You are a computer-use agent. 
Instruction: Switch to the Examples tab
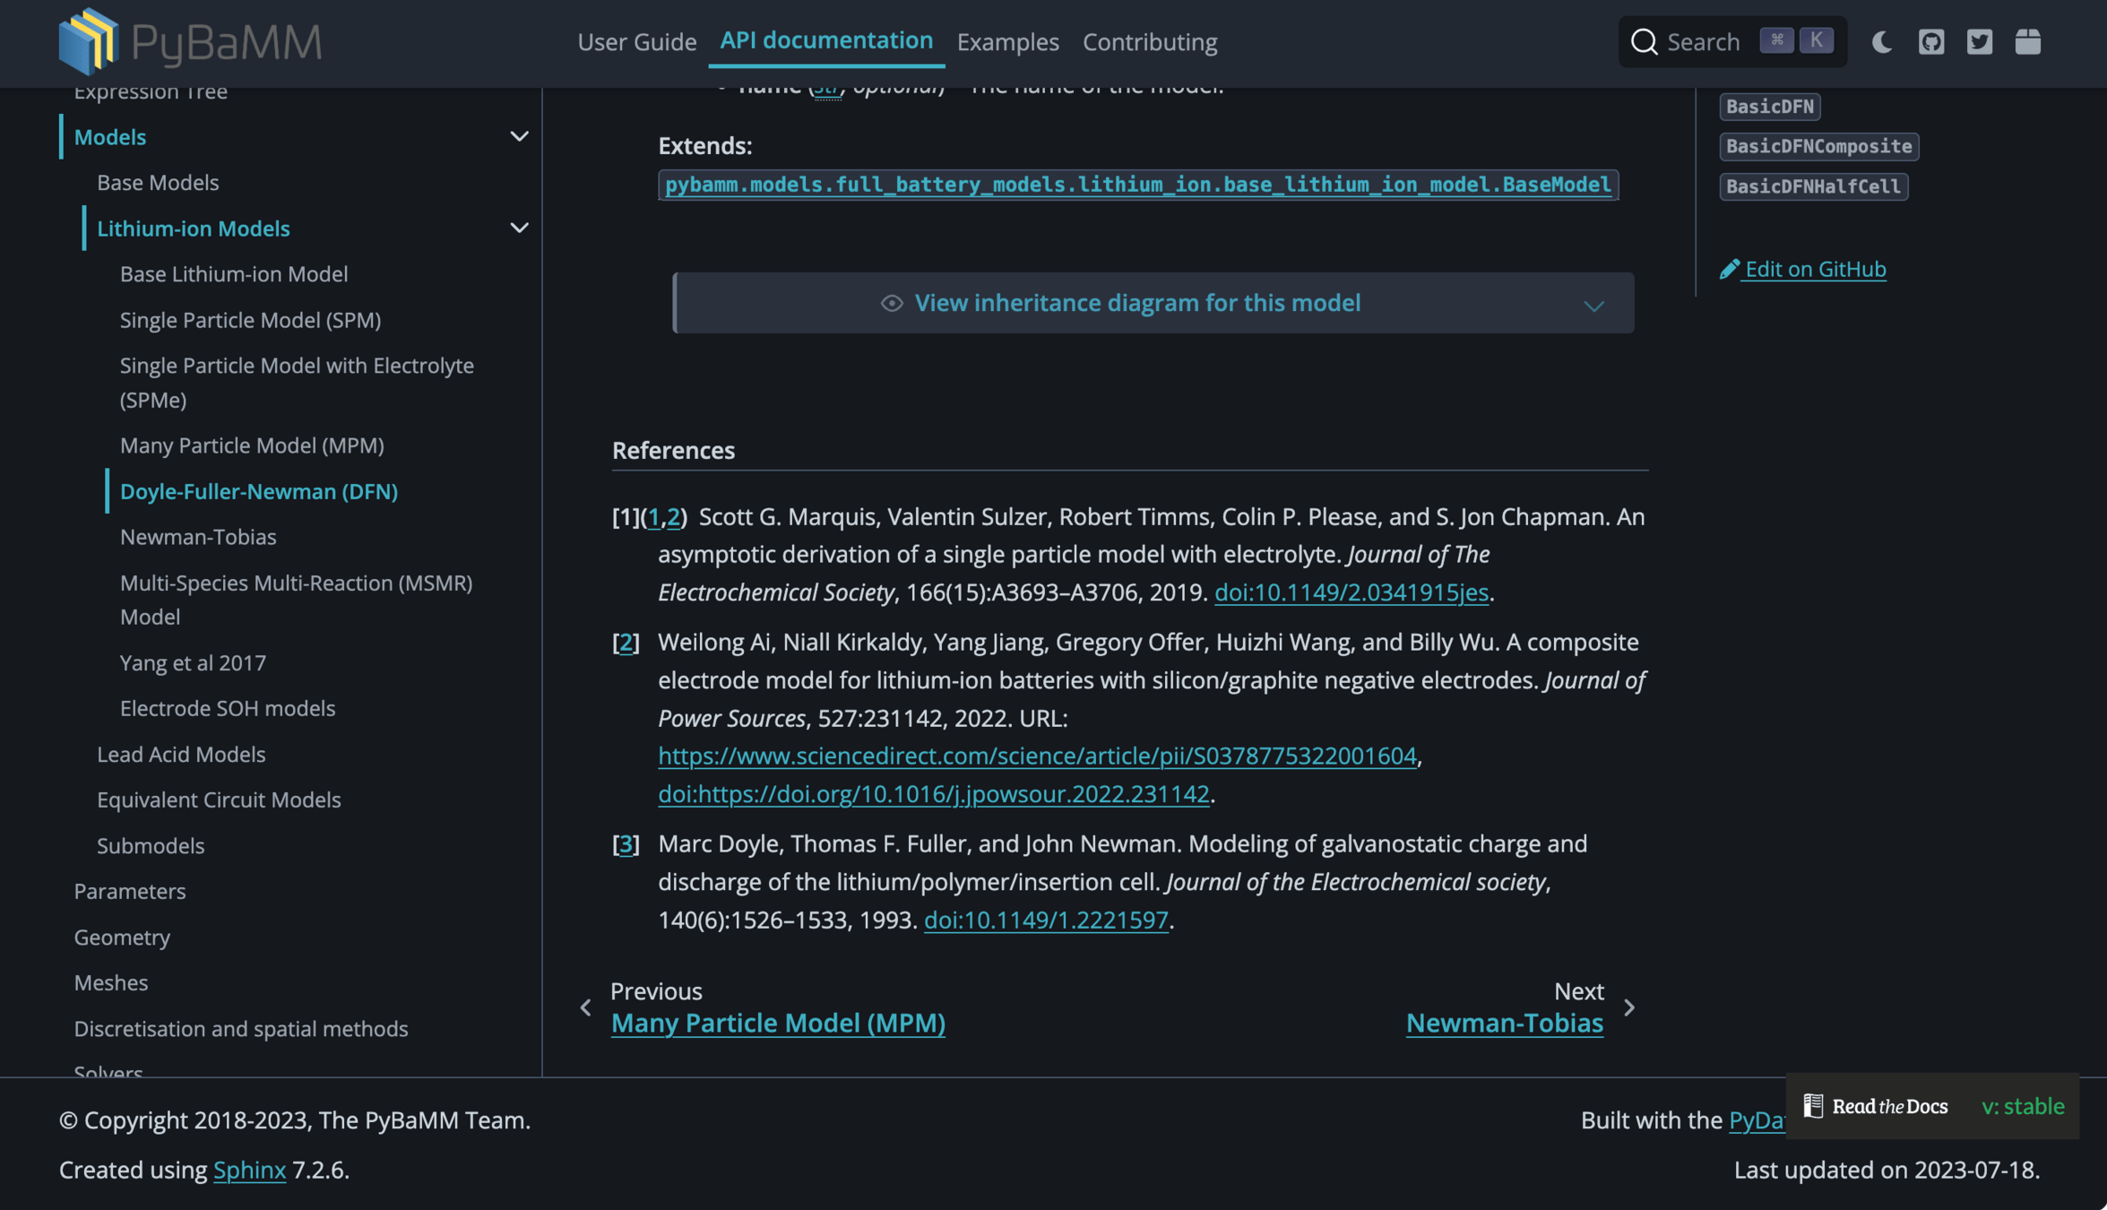coord(1007,41)
